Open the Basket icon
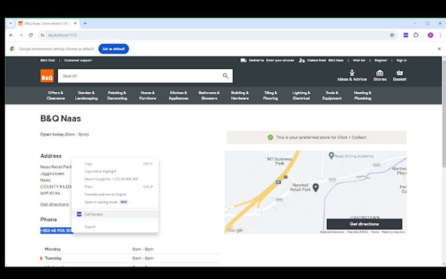Image resolution: width=446 pixels, height=279 pixels. pos(399,75)
